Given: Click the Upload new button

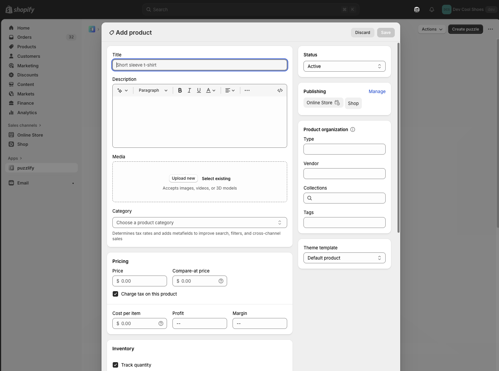Looking at the screenshot, I should coord(183,178).
